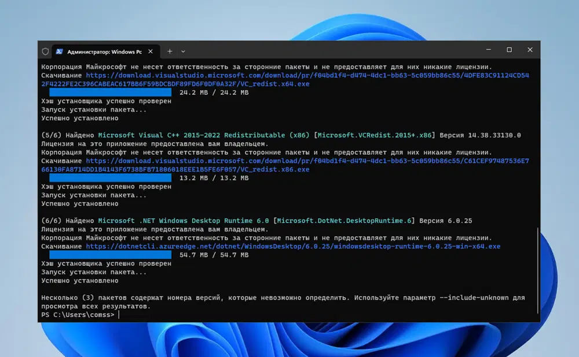Click the (6/6) Найдено counter text
579x357 pixels.
[67, 221]
